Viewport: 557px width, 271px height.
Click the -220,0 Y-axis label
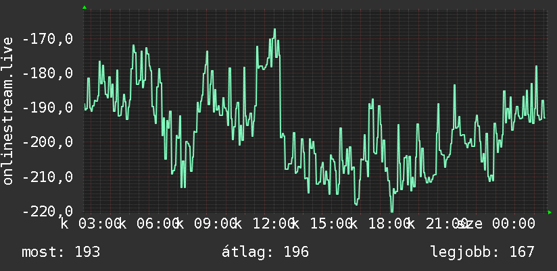47,212
